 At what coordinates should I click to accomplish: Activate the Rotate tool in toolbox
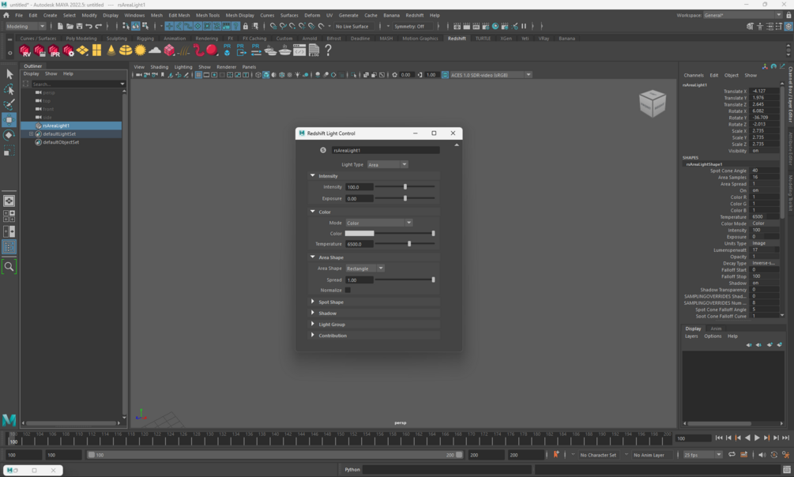pyautogui.click(x=9, y=135)
